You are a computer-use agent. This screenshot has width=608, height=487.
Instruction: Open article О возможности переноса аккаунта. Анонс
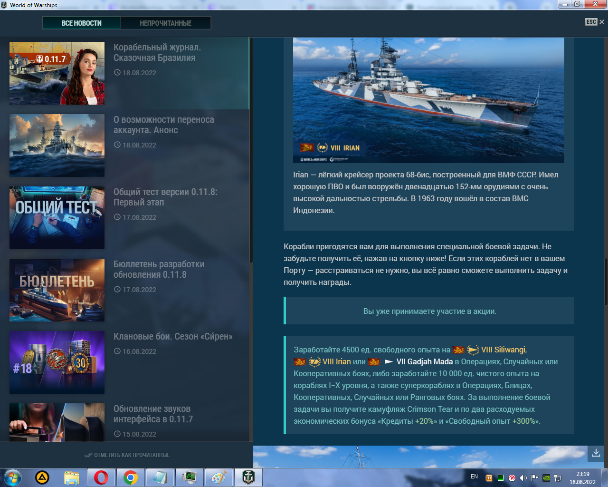(x=164, y=125)
